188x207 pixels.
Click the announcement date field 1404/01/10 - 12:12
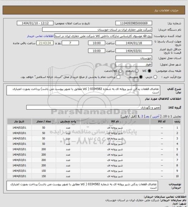[x=35, y=23]
